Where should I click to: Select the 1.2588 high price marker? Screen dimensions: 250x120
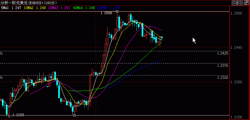(117, 11)
